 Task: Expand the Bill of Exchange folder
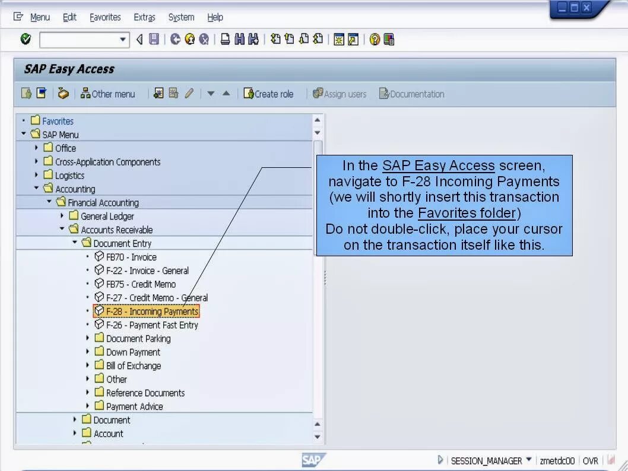(x=87, y=365)
